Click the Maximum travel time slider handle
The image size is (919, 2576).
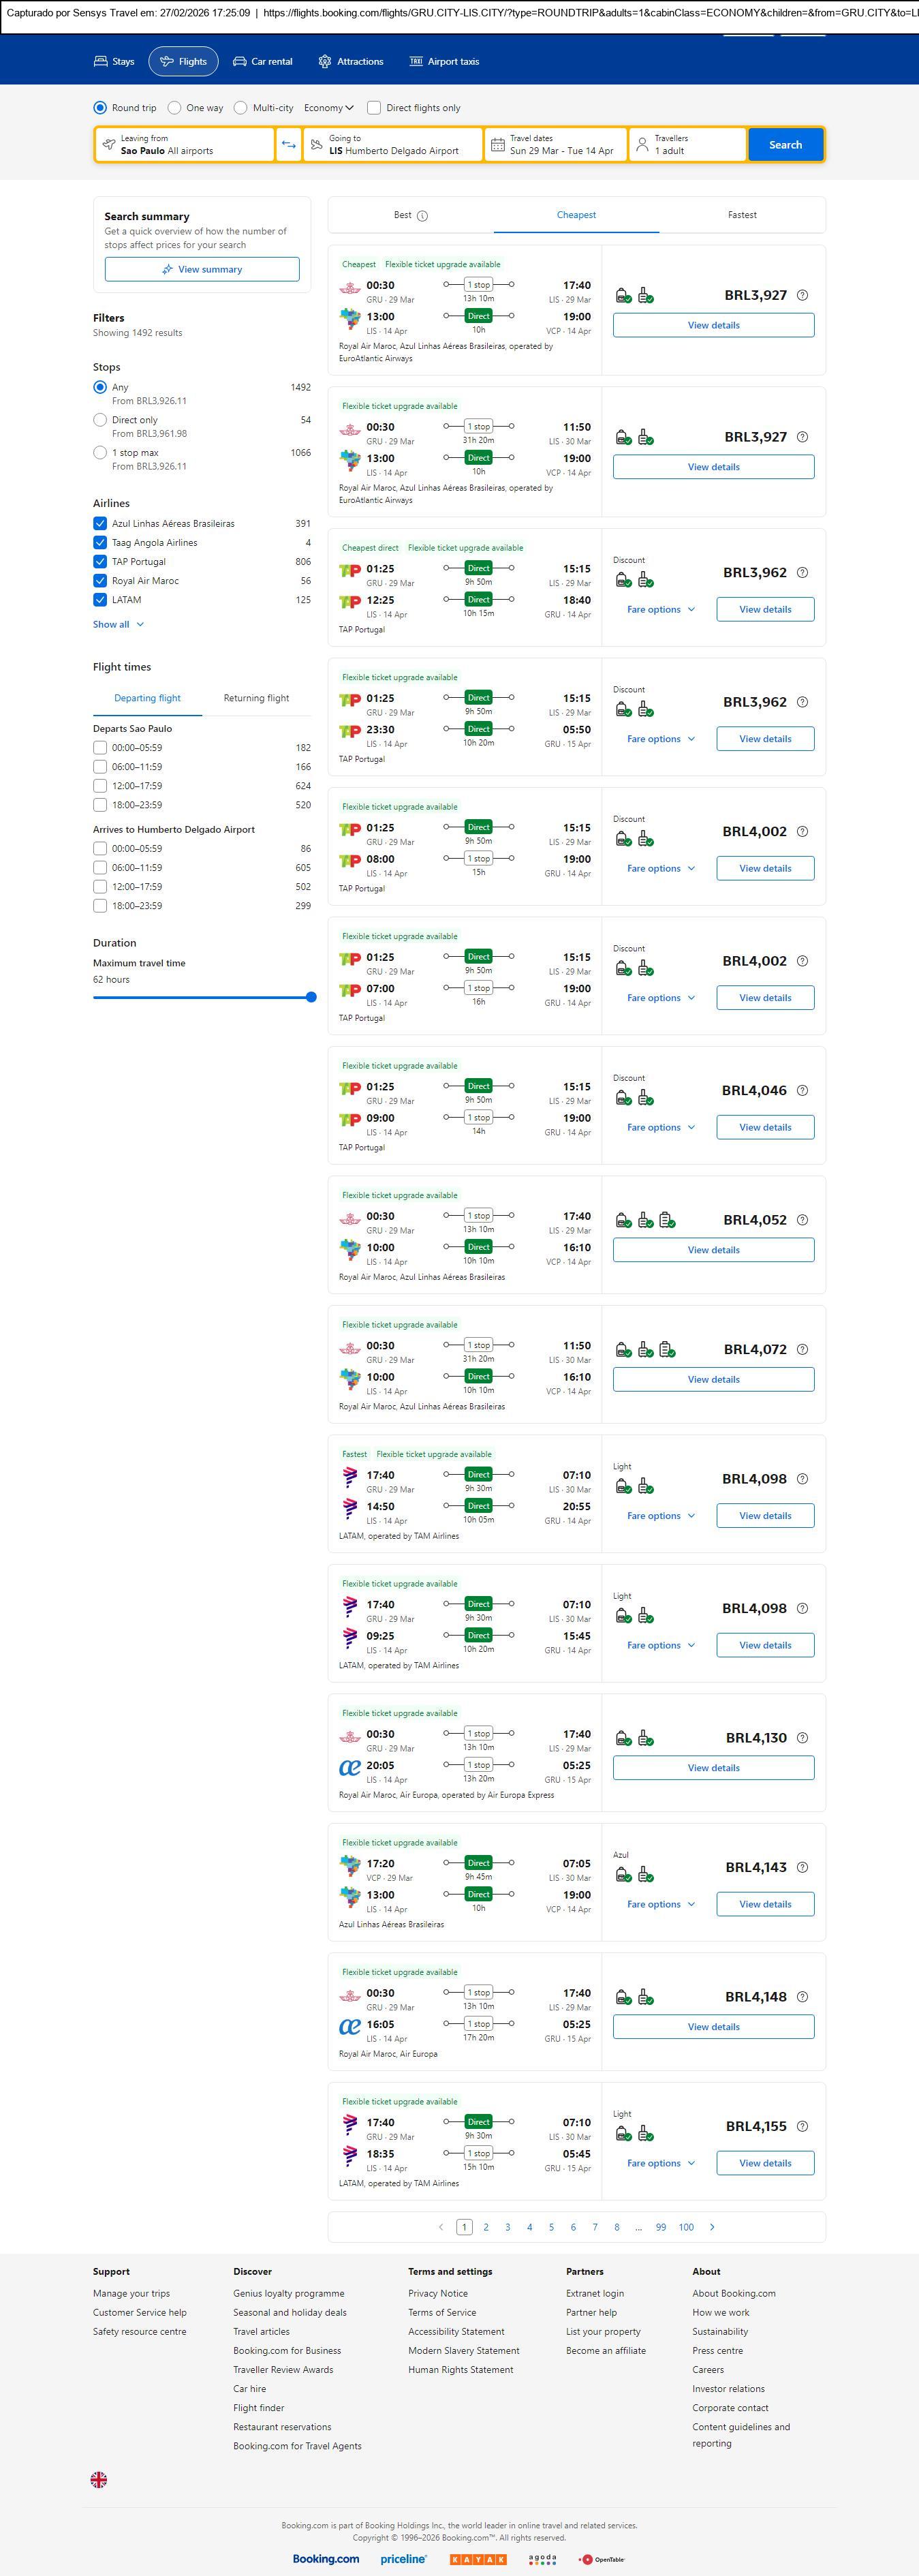point(311,997)
